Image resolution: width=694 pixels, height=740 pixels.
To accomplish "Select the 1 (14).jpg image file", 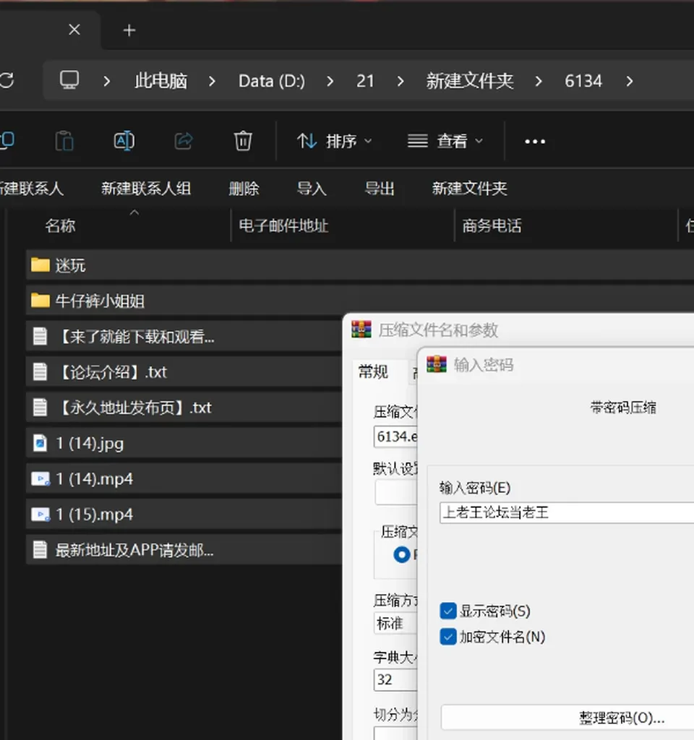I will pos(184,443).
